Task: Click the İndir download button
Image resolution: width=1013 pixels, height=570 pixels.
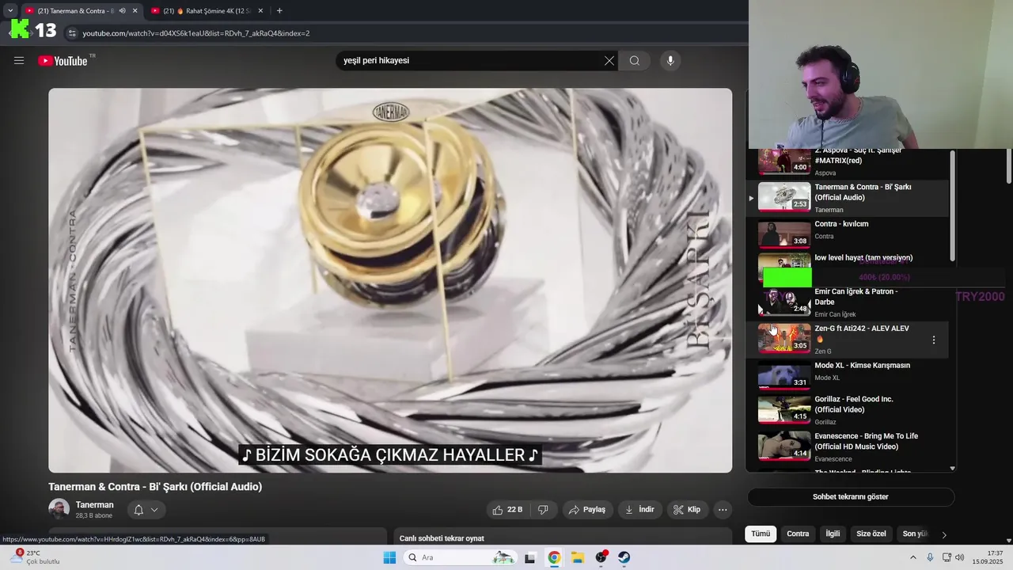Action: [640, 510]
